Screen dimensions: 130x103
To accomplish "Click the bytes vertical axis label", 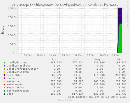I will point(3,30).
